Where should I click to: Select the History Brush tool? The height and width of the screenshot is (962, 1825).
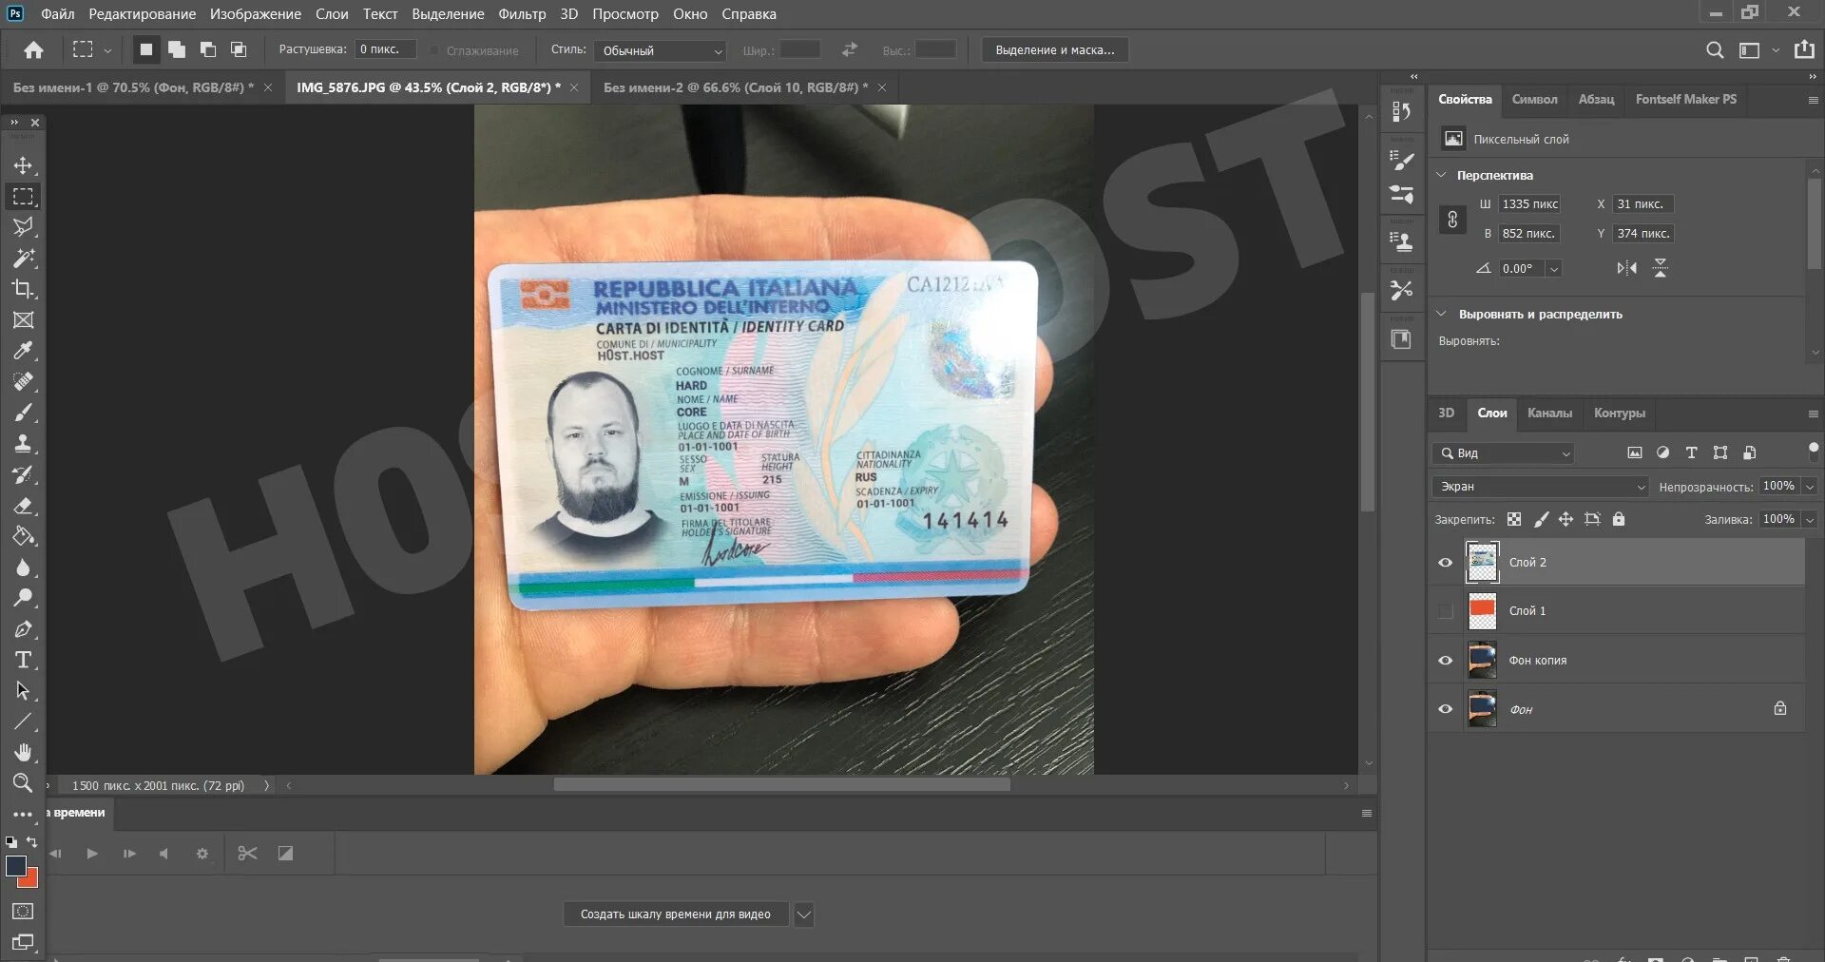click(x=23, y=474)
